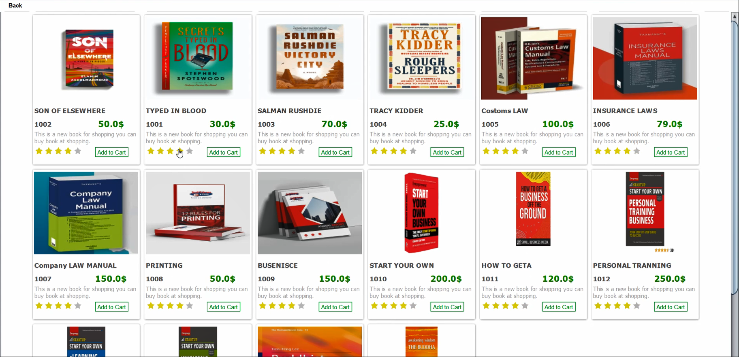Add INSURANCE LAWS book to cart
The height and width of the screenshot is (357, 739).
click(671, 152)
